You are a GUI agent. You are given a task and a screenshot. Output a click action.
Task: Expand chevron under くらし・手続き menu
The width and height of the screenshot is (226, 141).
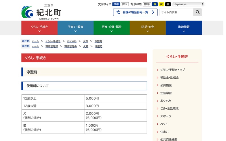tap(39, 31)
